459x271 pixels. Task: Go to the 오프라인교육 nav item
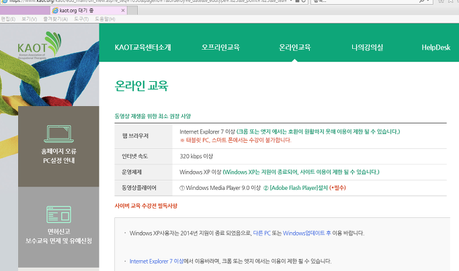220,48
